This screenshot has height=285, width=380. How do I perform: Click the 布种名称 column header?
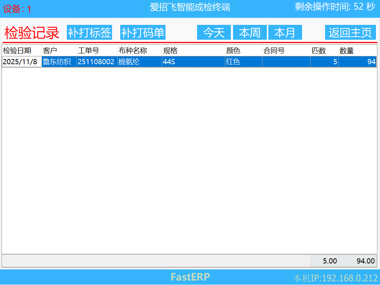pos(140,50)
